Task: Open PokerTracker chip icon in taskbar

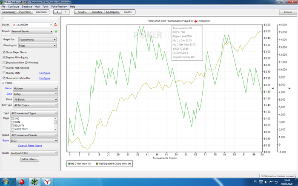Action: (34, 182)
